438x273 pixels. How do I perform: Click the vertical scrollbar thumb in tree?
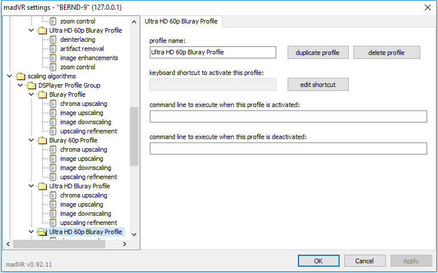pos(134,136)
